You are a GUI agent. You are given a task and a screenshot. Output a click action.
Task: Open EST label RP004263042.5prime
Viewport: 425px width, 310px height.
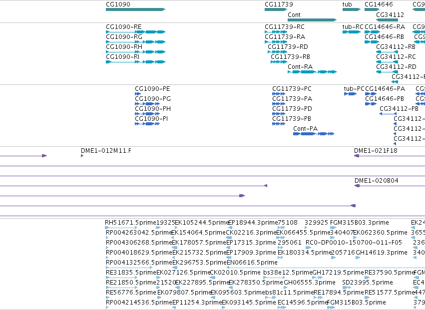[x=139, y=233]
